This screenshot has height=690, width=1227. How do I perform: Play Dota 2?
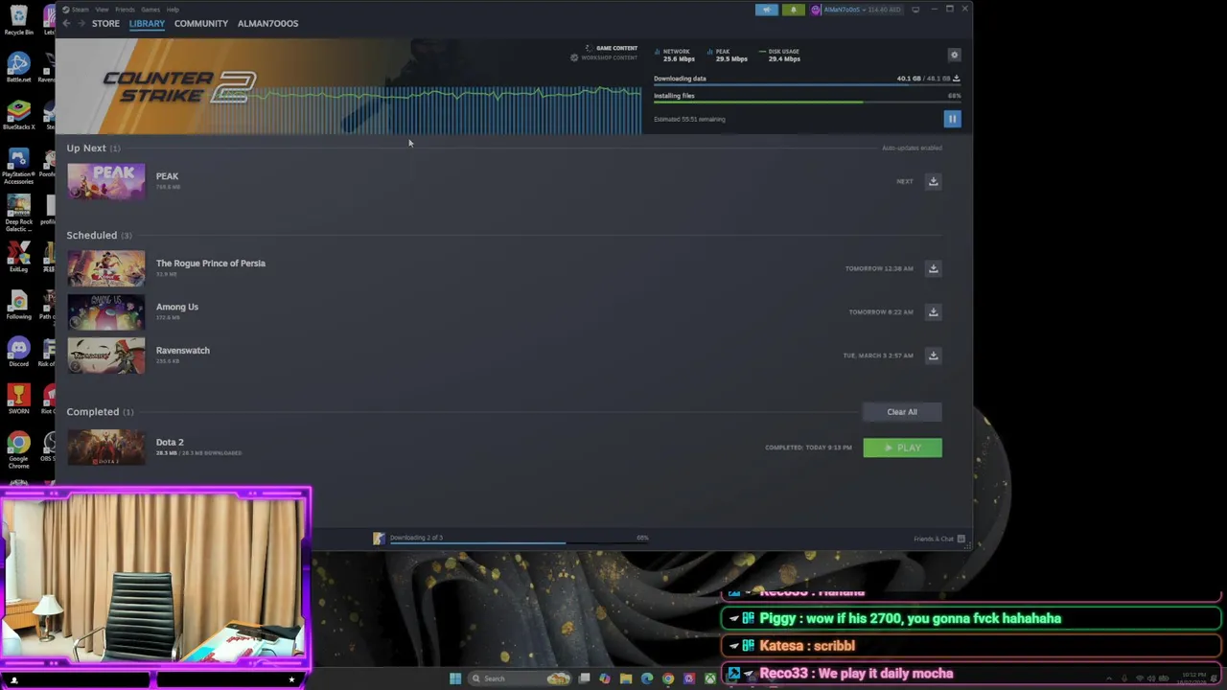click(x=902, y=448)
